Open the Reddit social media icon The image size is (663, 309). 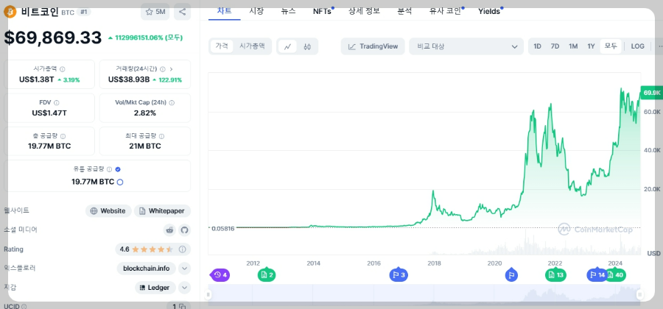point(170,230)
